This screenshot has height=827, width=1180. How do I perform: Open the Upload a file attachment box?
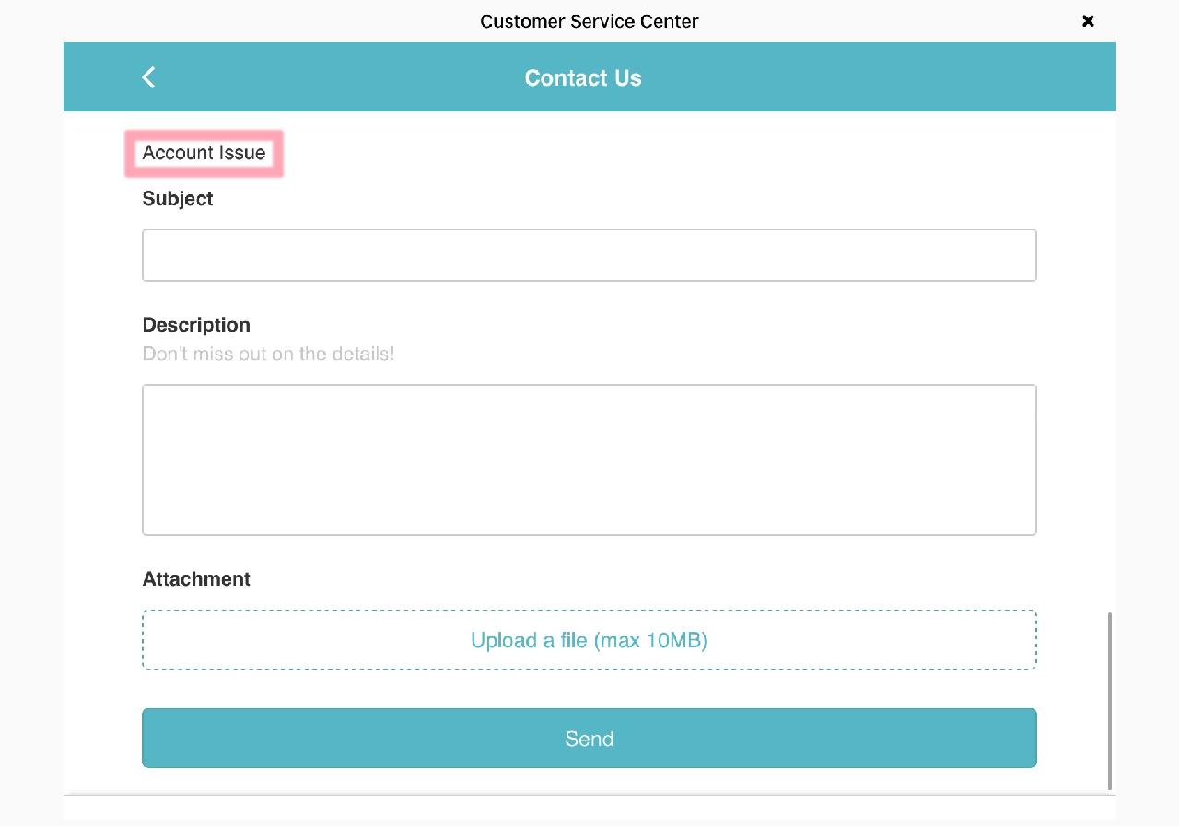pos(590,639)
